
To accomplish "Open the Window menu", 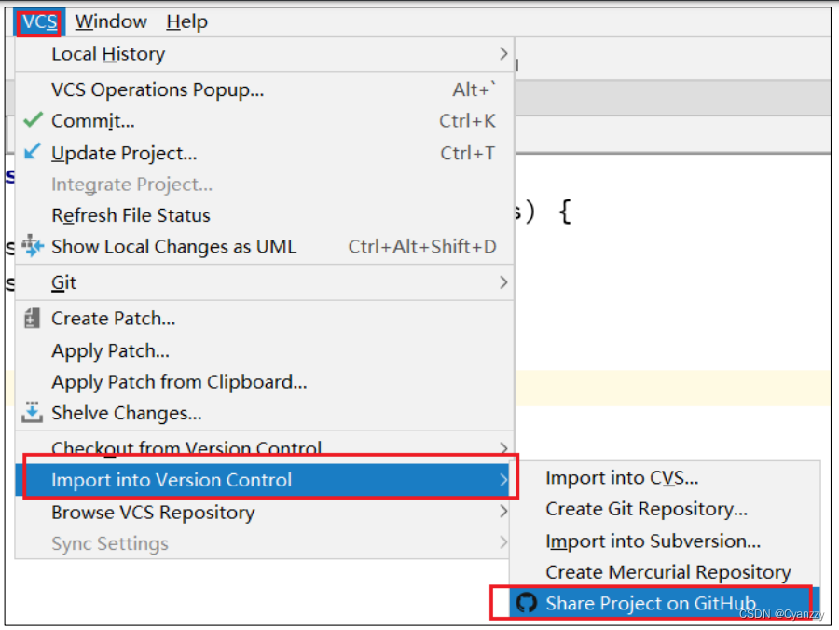I will pos(111,22).
